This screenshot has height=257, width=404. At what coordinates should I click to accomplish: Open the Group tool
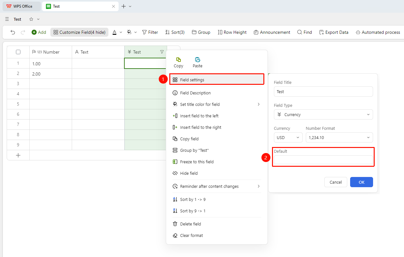(x=201, y=32)
